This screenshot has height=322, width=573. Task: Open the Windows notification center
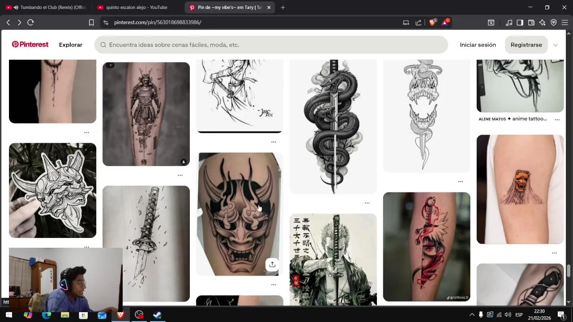point(561,315)
